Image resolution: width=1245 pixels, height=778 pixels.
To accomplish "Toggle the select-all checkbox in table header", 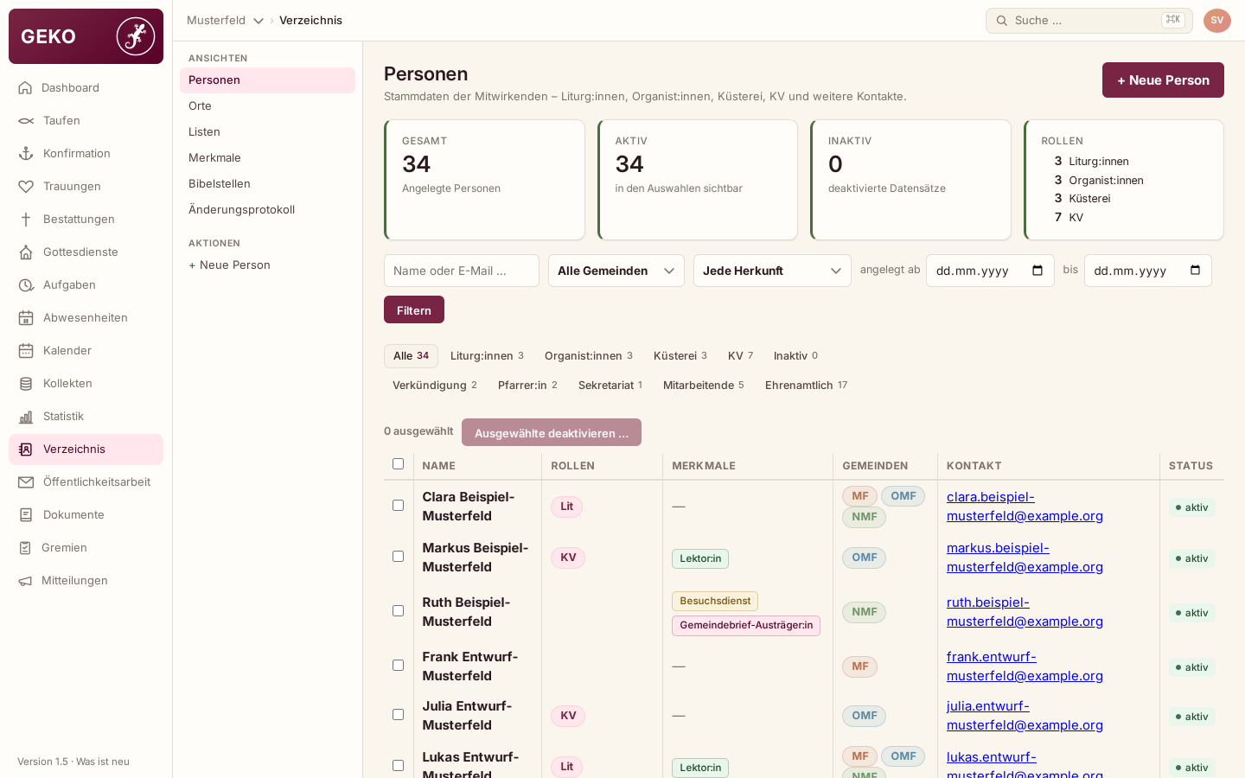I will tap(398, 464).
